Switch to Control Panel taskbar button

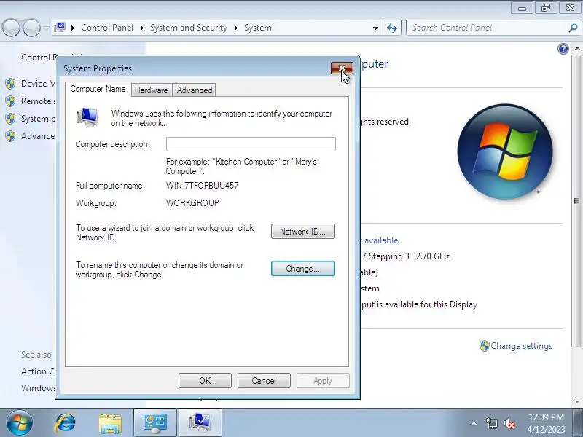[155, 423]
